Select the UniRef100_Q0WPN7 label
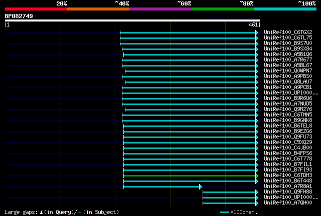 pyautogui.click(x=288, y=70)
